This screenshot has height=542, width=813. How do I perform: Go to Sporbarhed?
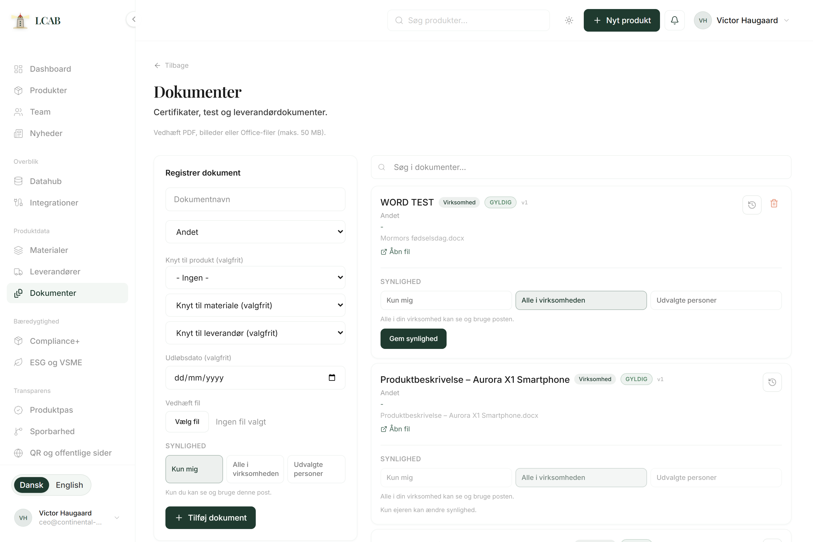click(x=67, y=431)
